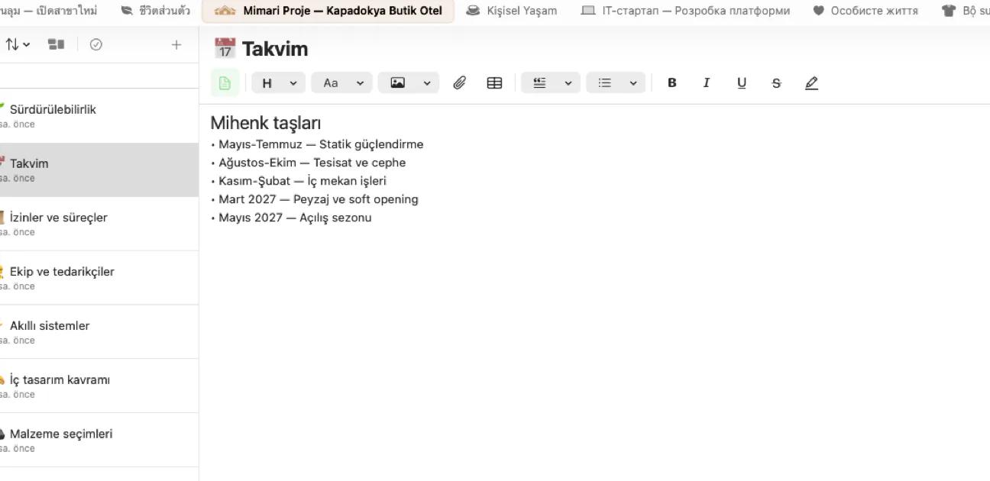The height and width of the screenshot is (481, 990).
Task: Apply checklist formatting icon
Action: [x=539, y=83]
